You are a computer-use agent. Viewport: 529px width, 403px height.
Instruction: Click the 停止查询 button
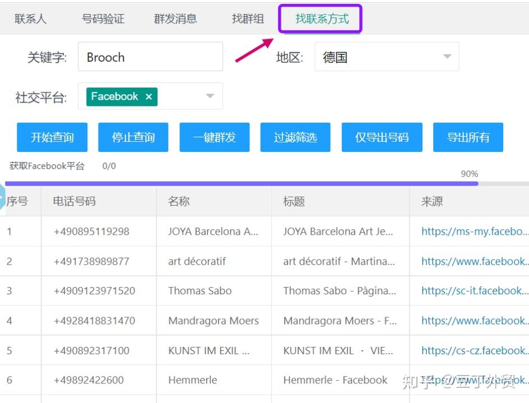pyautogui.click(x=133, y=137)
